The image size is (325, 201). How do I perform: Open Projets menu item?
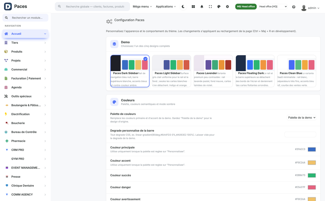click(x=25, y=61)
